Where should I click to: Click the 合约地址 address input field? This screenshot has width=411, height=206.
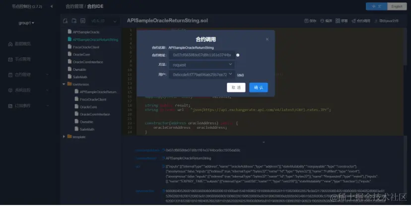coord(202,55)
